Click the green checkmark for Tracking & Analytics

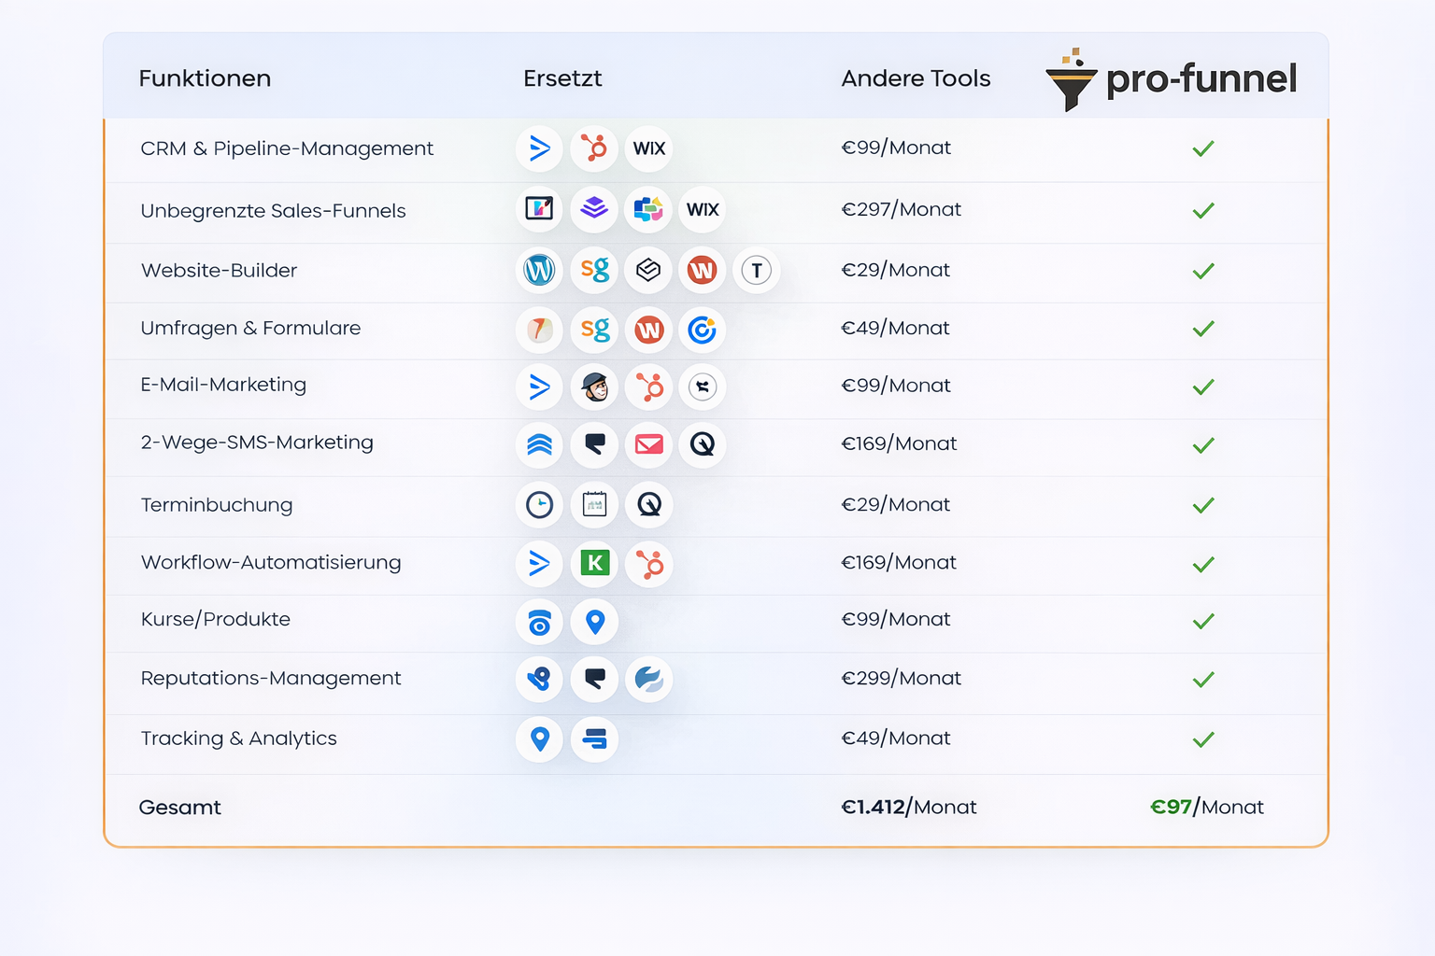click(x=1203, y=739)
